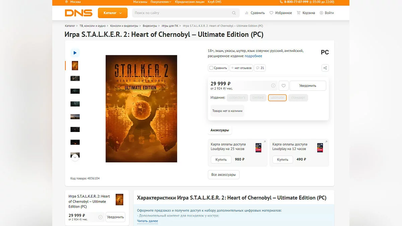Add to favorites with the heart icon
402x226 pixels.
pos(283,86)
